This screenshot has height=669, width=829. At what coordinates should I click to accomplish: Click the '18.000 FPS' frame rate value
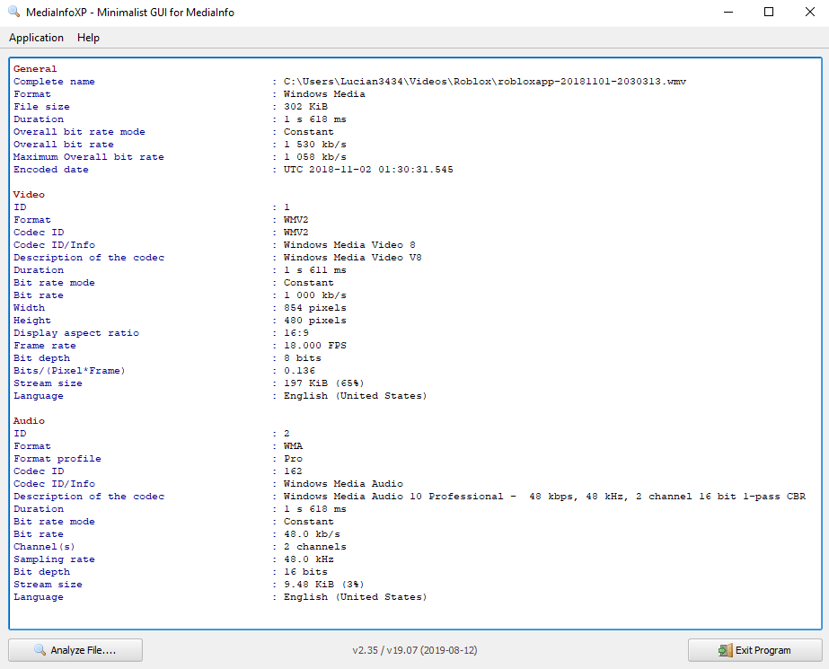315,346
